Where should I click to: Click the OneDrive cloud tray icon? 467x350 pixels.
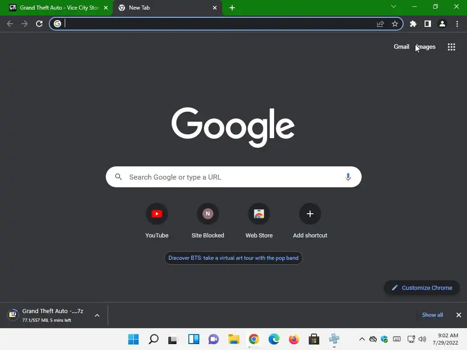click(373, 339)
